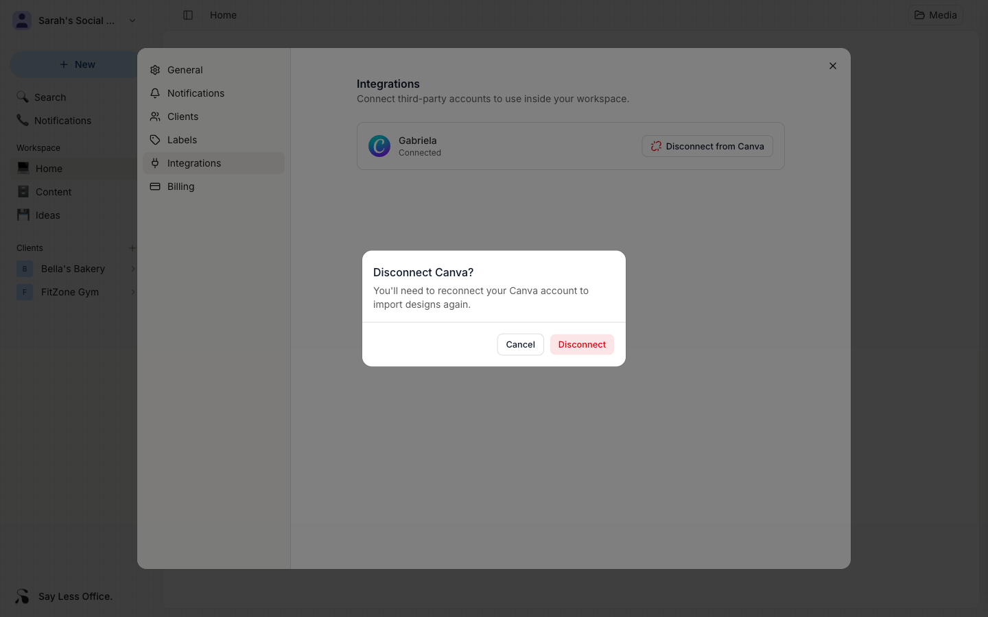Screen dimensions: 988x617
Task: Expand the Sarah's Social workspace dropdown
Action: pyautogui.click(x=132, y=21)
